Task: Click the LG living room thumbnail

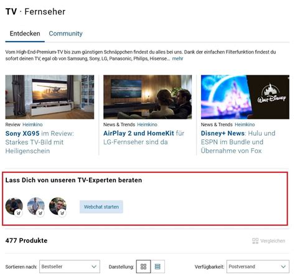Action: coord(147,97)
